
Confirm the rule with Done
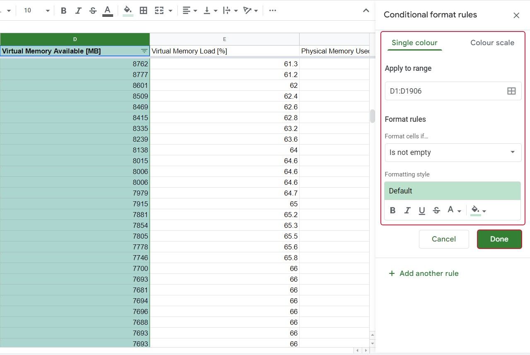click(x=499, y=239)
